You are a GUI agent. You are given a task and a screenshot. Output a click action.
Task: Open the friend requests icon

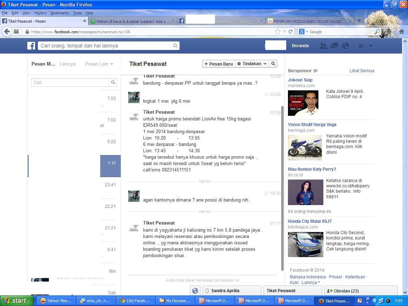click(x=323, y=46)
